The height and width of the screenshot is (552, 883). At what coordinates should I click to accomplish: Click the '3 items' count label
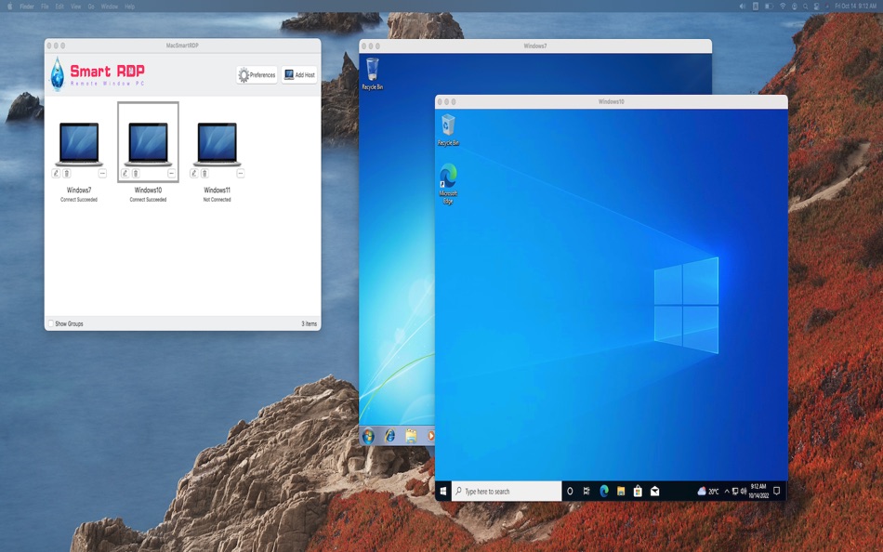point(309,324)
